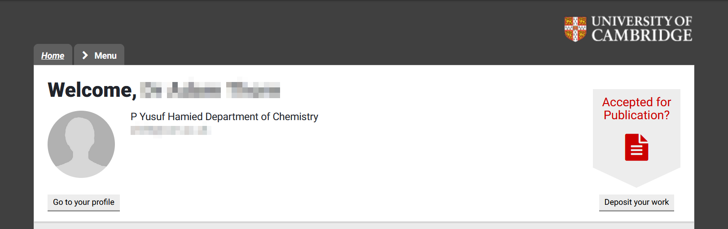Click the Cambridge crest shield logo
This screenshot has height=229, width=728.
[x=575, y=29]
